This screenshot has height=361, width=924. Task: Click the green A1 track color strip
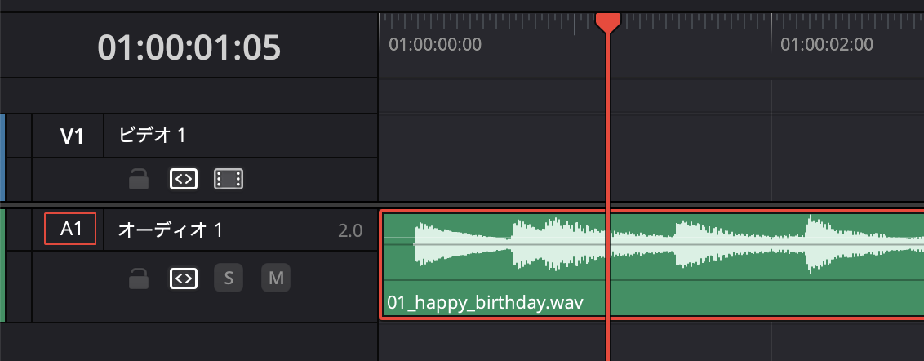point(2,265)
